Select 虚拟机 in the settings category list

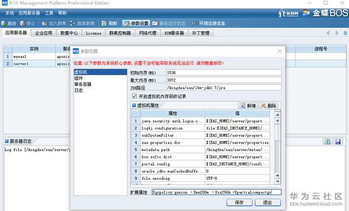coord(100,72)
